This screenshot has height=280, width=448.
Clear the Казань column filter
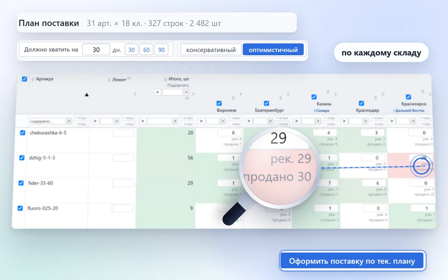coord(318,121)
